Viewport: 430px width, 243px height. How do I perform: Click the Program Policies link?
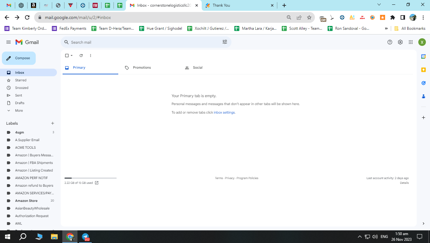point(247,178)
